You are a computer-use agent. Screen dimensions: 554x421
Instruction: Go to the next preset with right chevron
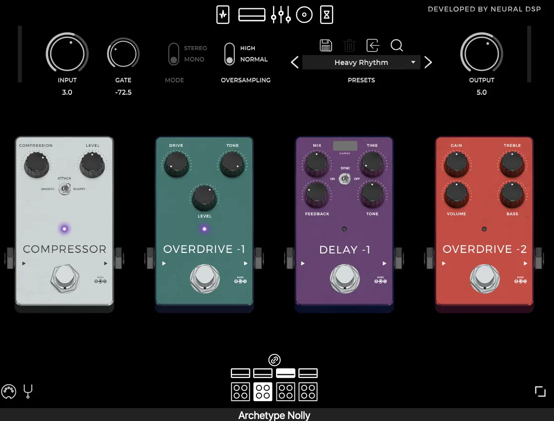pos(428,62)
